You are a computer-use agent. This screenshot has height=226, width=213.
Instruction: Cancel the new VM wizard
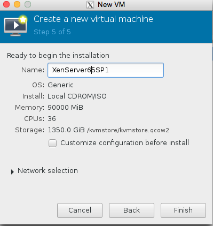[80, 210]
